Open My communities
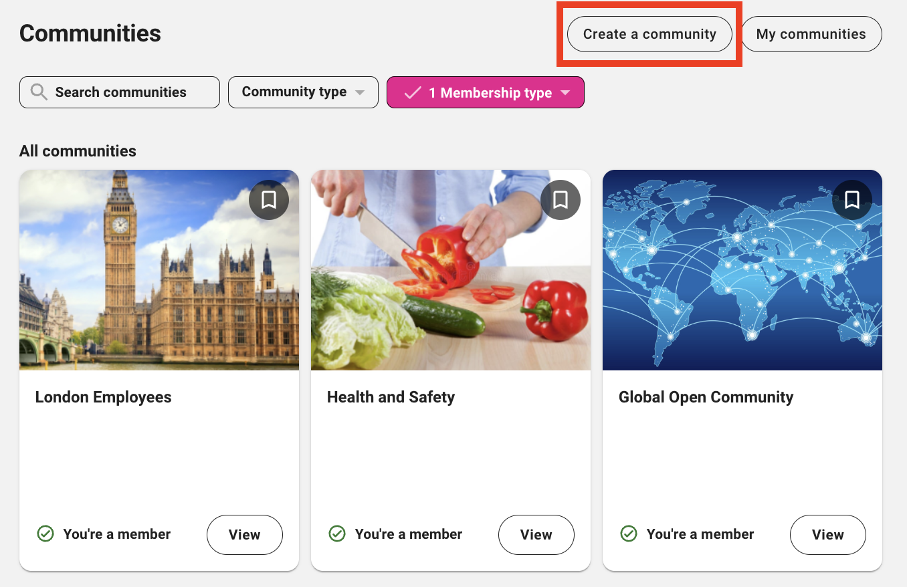Screen dimensions: 907x587 [x=811, y=34]
